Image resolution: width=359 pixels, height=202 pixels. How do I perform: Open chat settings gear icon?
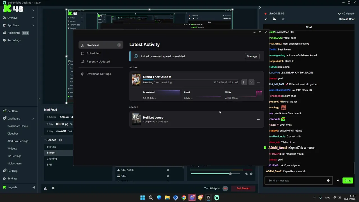coord(338,180)
